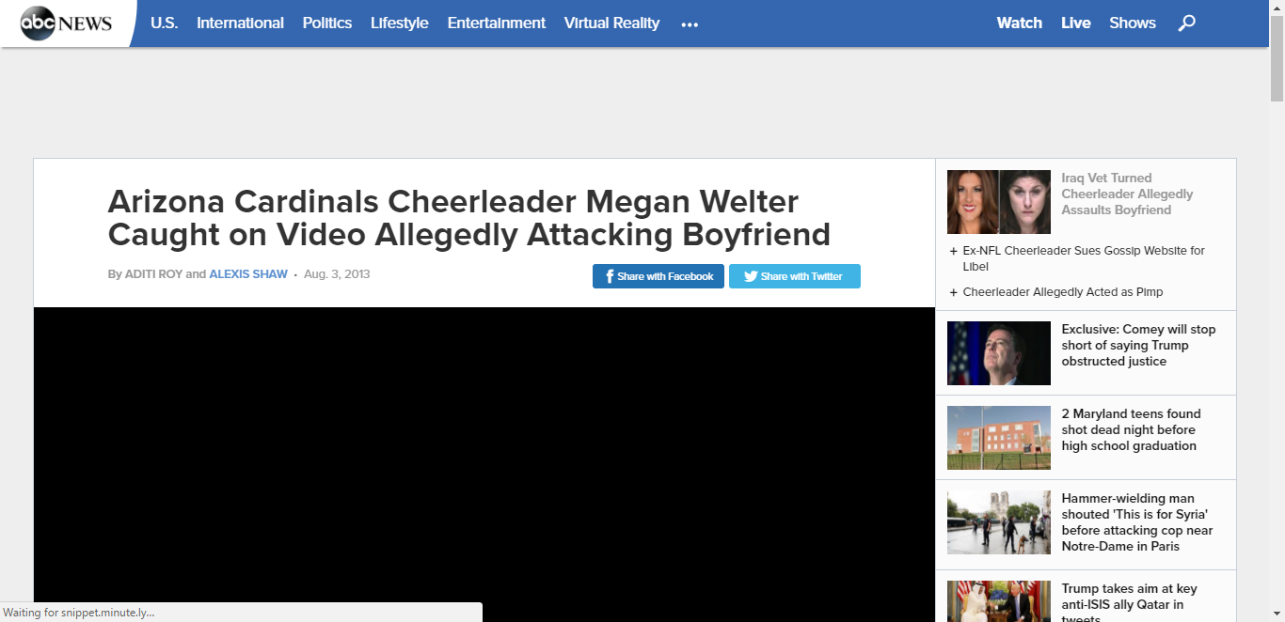The image size is (1285, 622).
Task: Share article with Facebook button
Action: click(658, 276)
